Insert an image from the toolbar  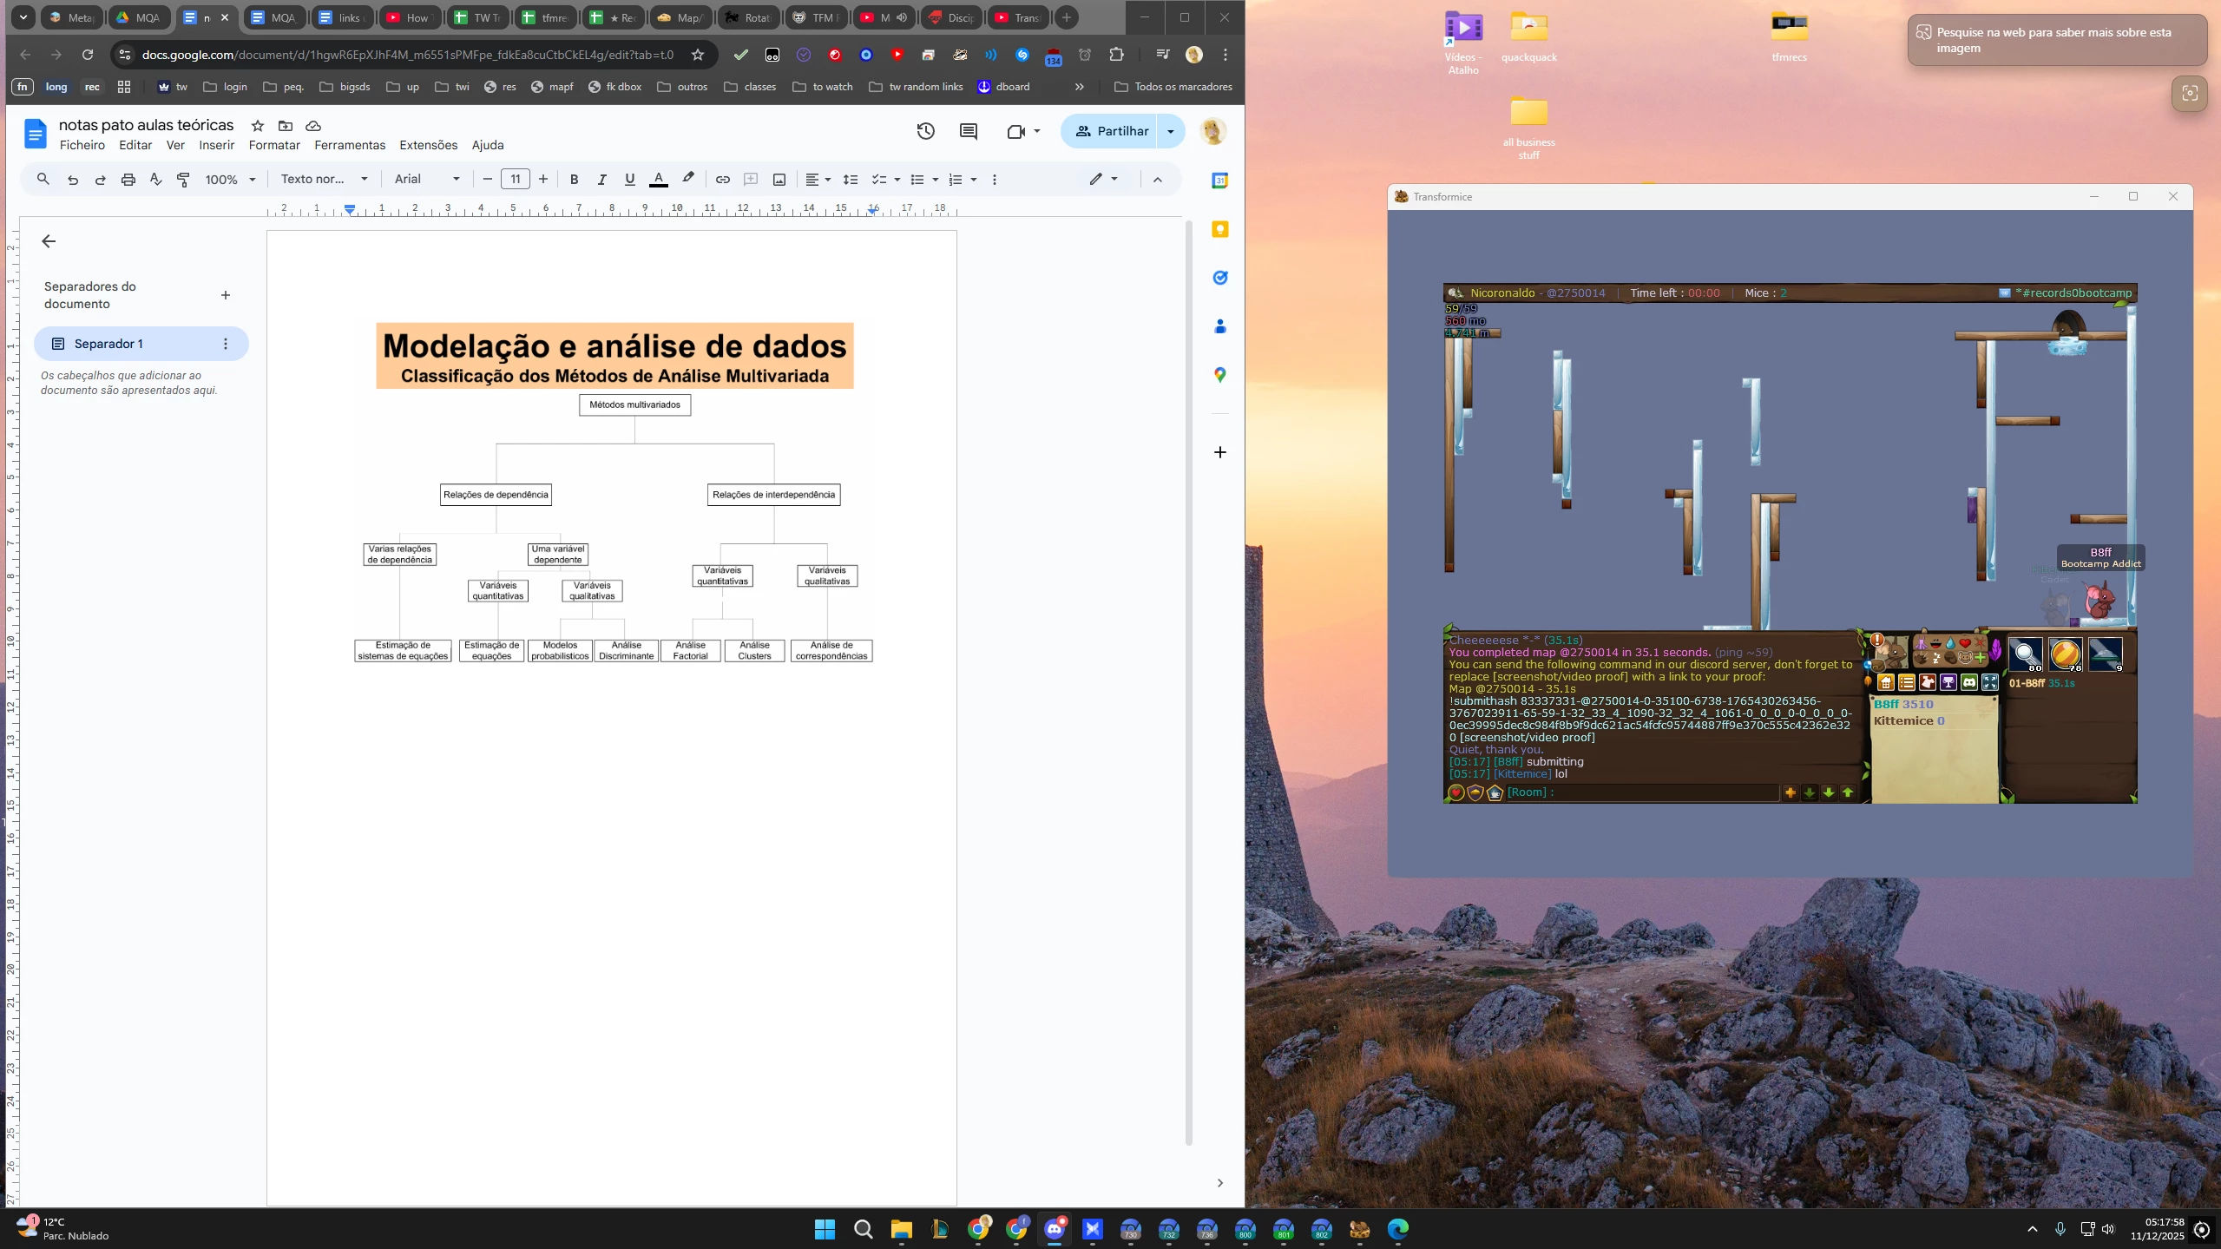(779, 180)
